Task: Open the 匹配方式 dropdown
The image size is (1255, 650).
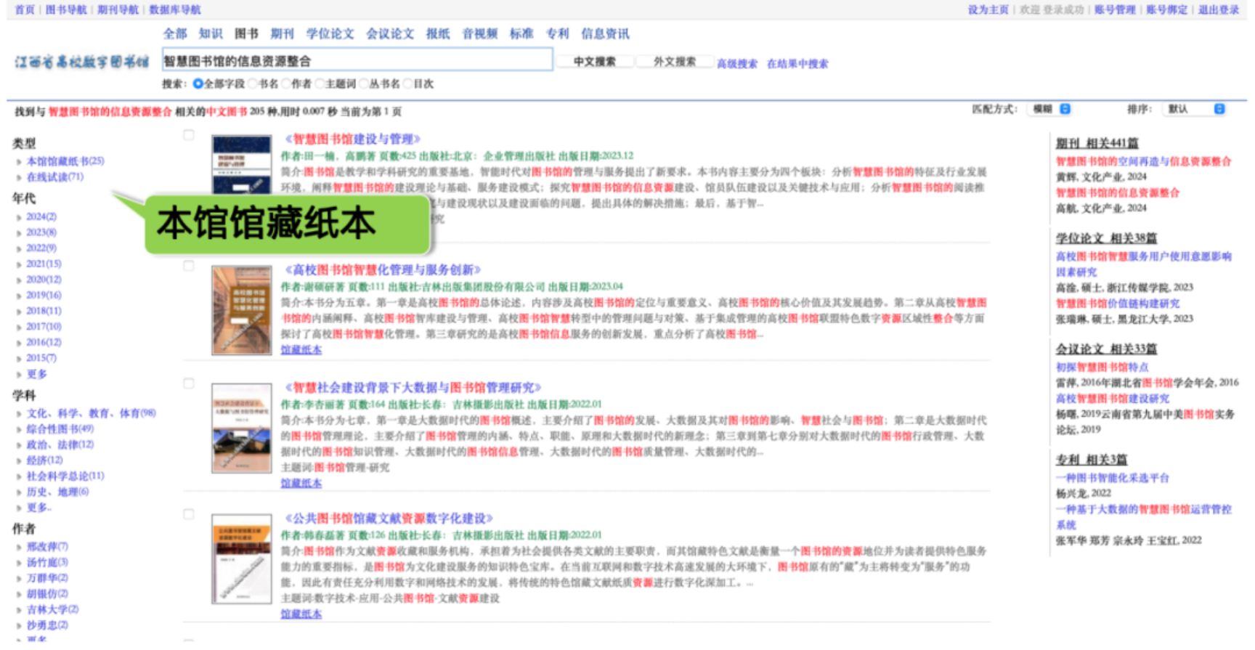Action: tap(1051, 109)
